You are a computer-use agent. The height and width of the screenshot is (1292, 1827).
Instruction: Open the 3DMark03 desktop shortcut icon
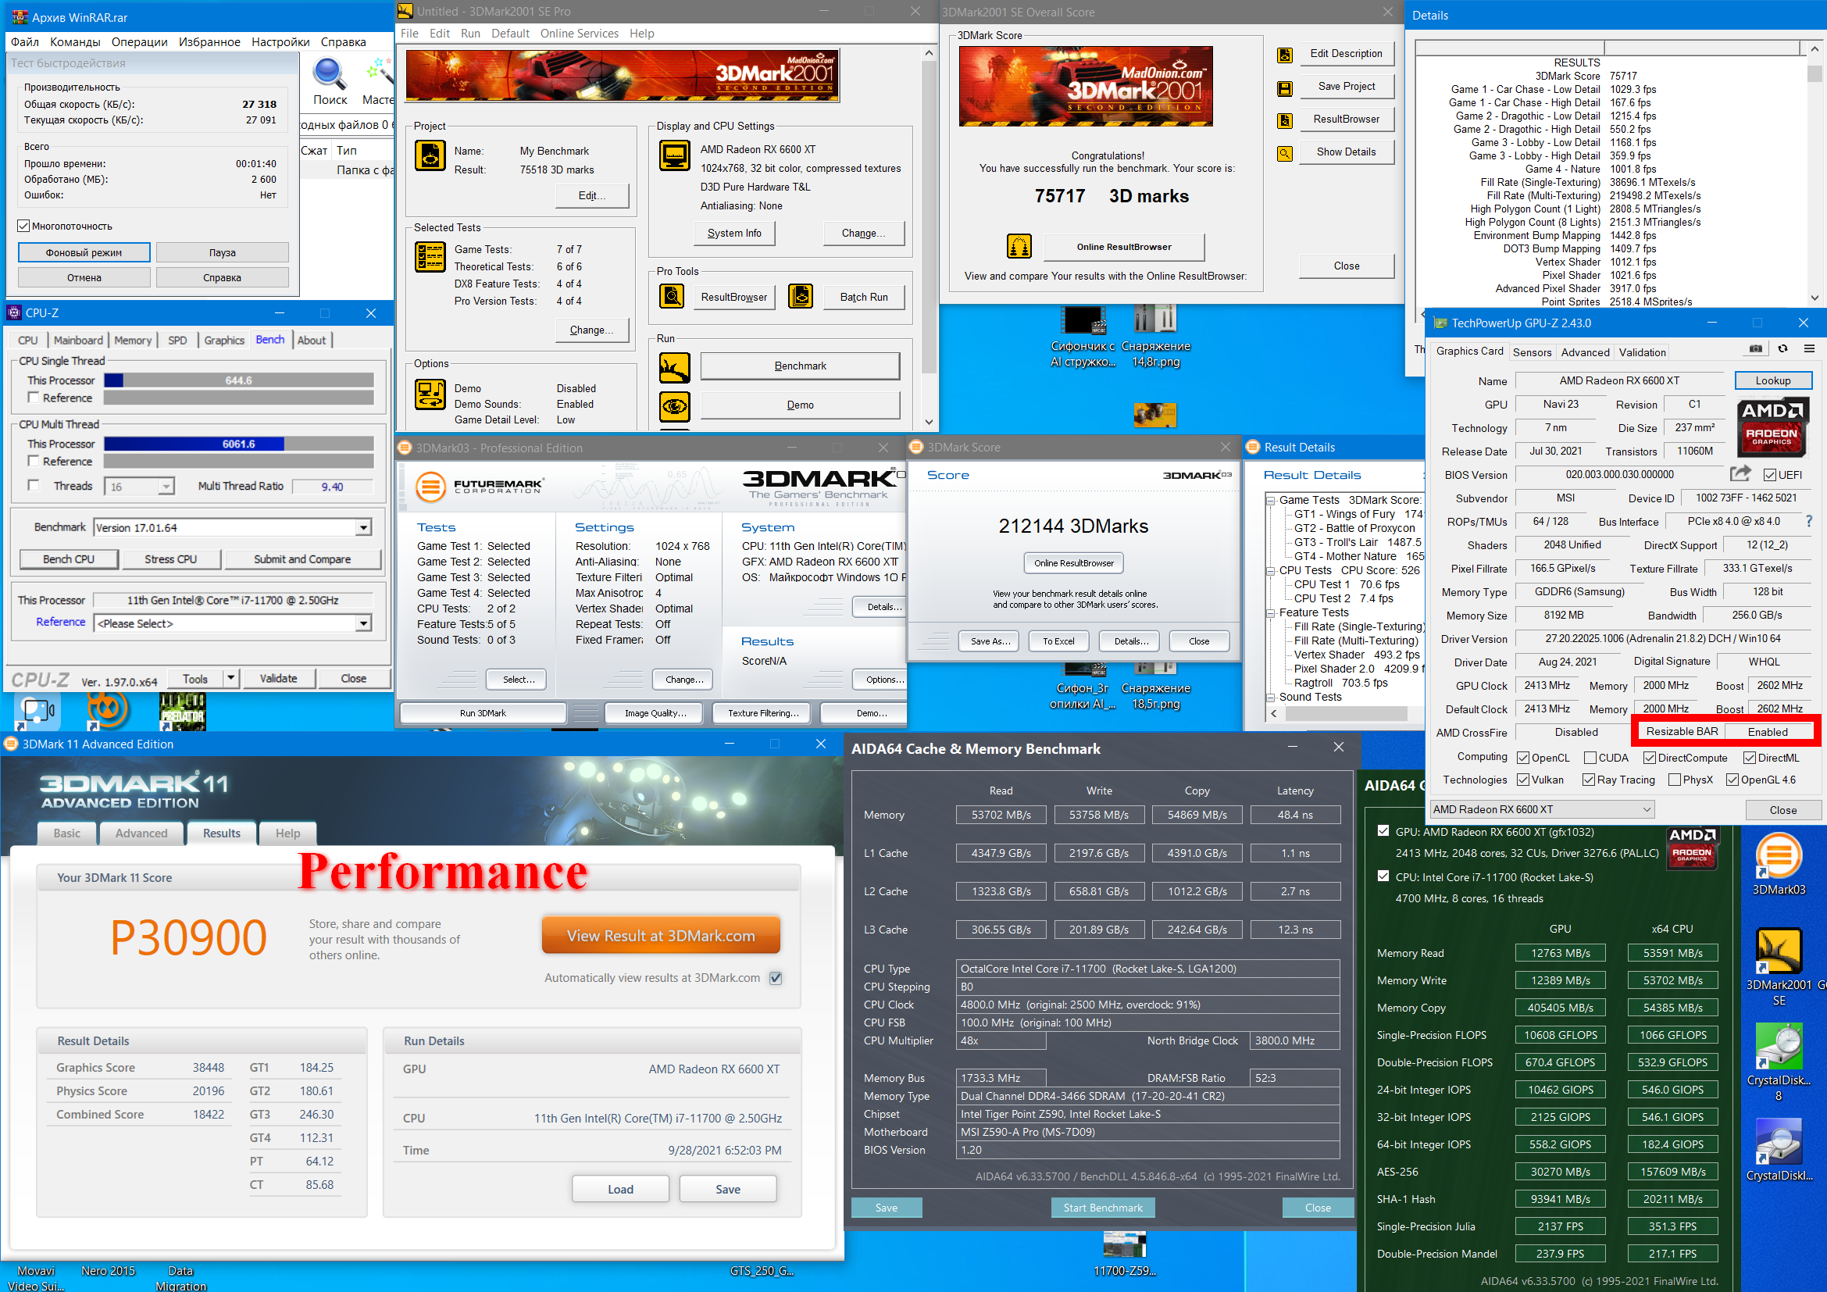(1779, 857)
